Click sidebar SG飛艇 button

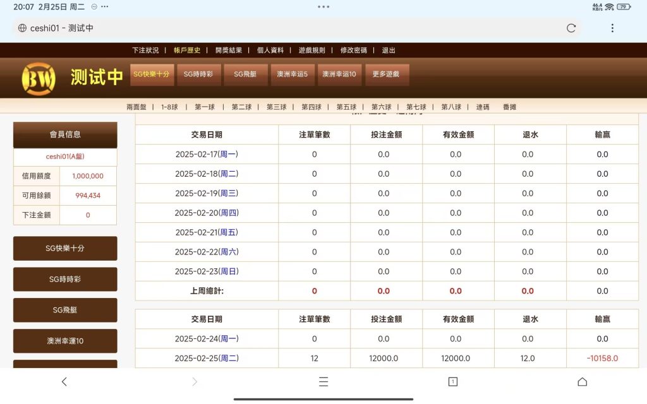[65, 310]
